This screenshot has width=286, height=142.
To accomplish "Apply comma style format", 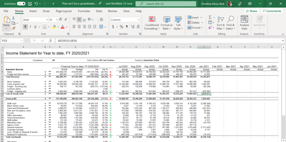I will coord(127,27).
